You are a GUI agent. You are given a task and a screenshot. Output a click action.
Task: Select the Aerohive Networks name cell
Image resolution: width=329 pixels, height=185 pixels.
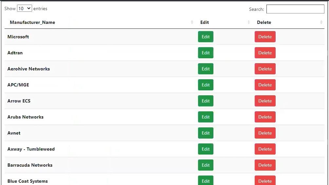(29, 69)
